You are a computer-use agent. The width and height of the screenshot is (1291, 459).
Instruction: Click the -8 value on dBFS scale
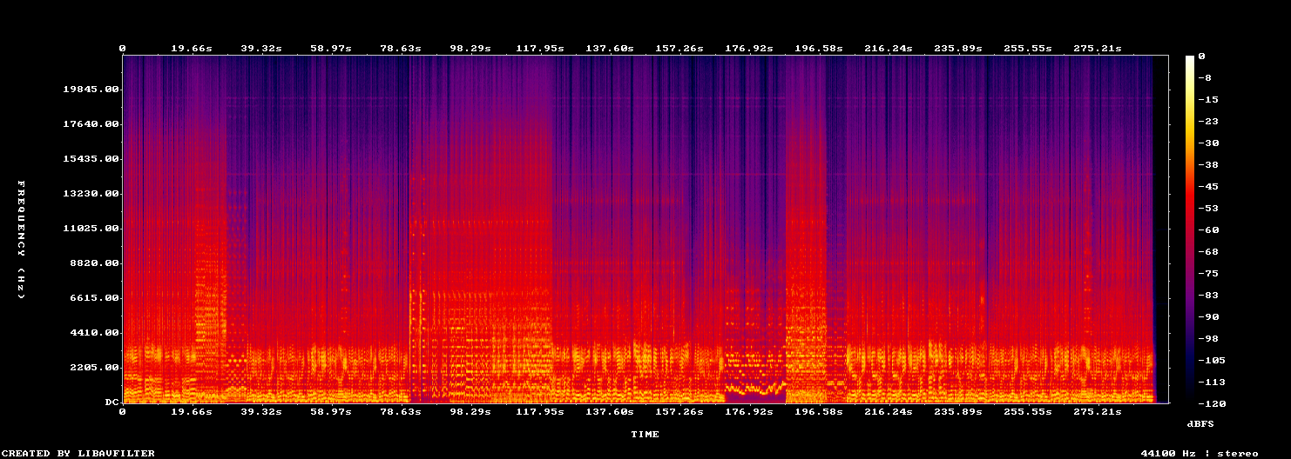click(1205, 77)
